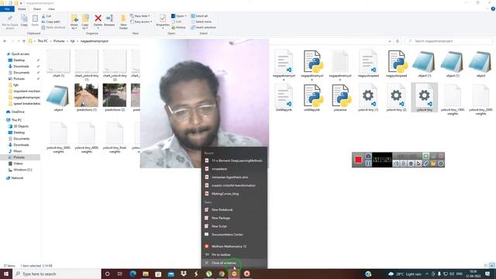Click Copy path in the ribbon

(50, 22)
